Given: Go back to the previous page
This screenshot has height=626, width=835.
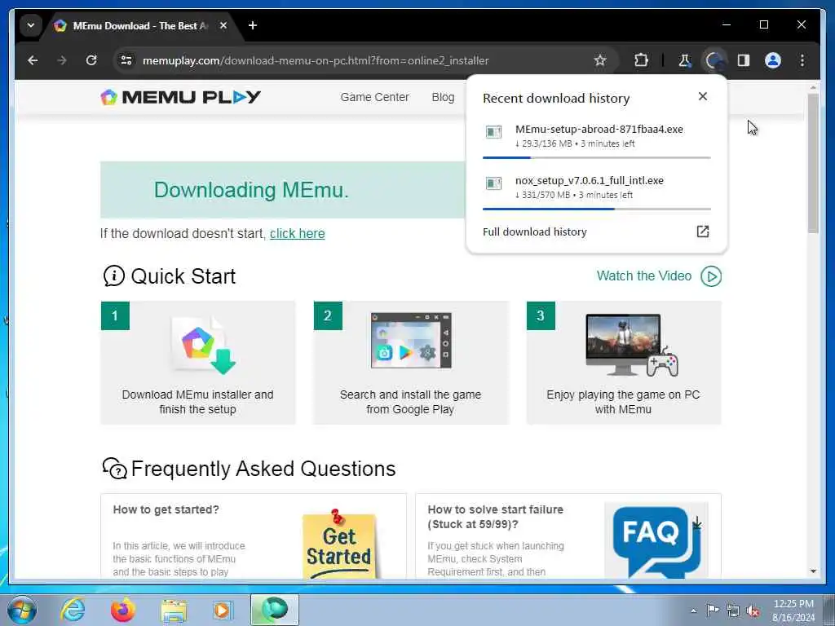Looking at the screenshot, I should 33,60.
